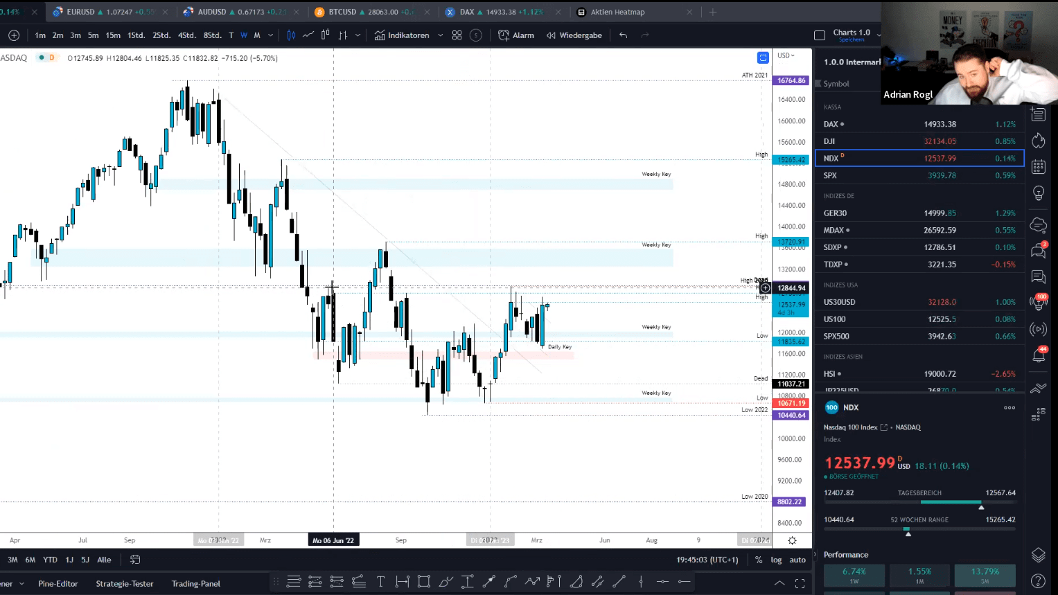The width and height of the screenshot is (1058, 595).
Task: Click the Charts 1.0 Speichern layout name
Action: (x=852, y=35)
